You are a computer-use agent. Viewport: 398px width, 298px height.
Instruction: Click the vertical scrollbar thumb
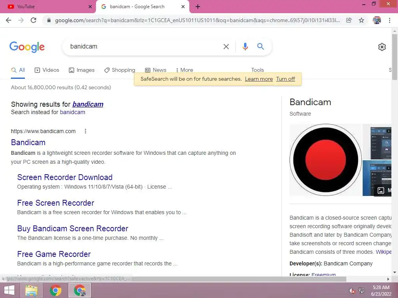coord(395,57)
